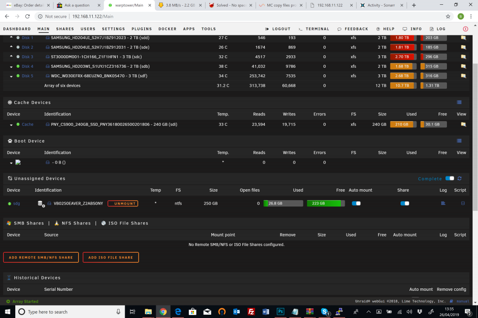Click the Disk 1 status indicator ball
This screenshot has width=478, height=318.
[x=18, y=38]
